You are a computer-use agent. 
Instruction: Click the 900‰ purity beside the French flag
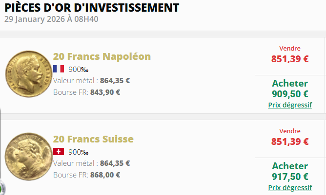(79, 69)
